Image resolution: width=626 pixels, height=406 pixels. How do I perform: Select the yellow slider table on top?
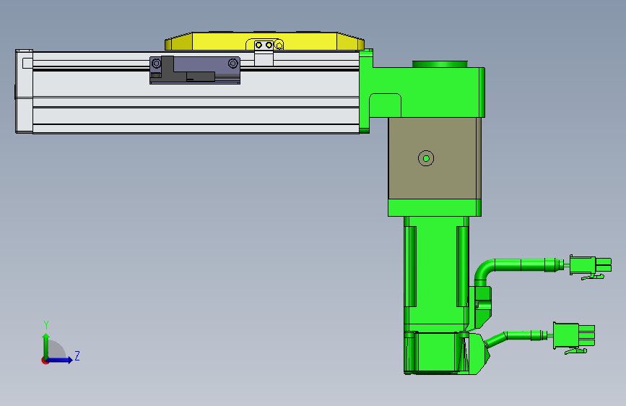[265, 41]
